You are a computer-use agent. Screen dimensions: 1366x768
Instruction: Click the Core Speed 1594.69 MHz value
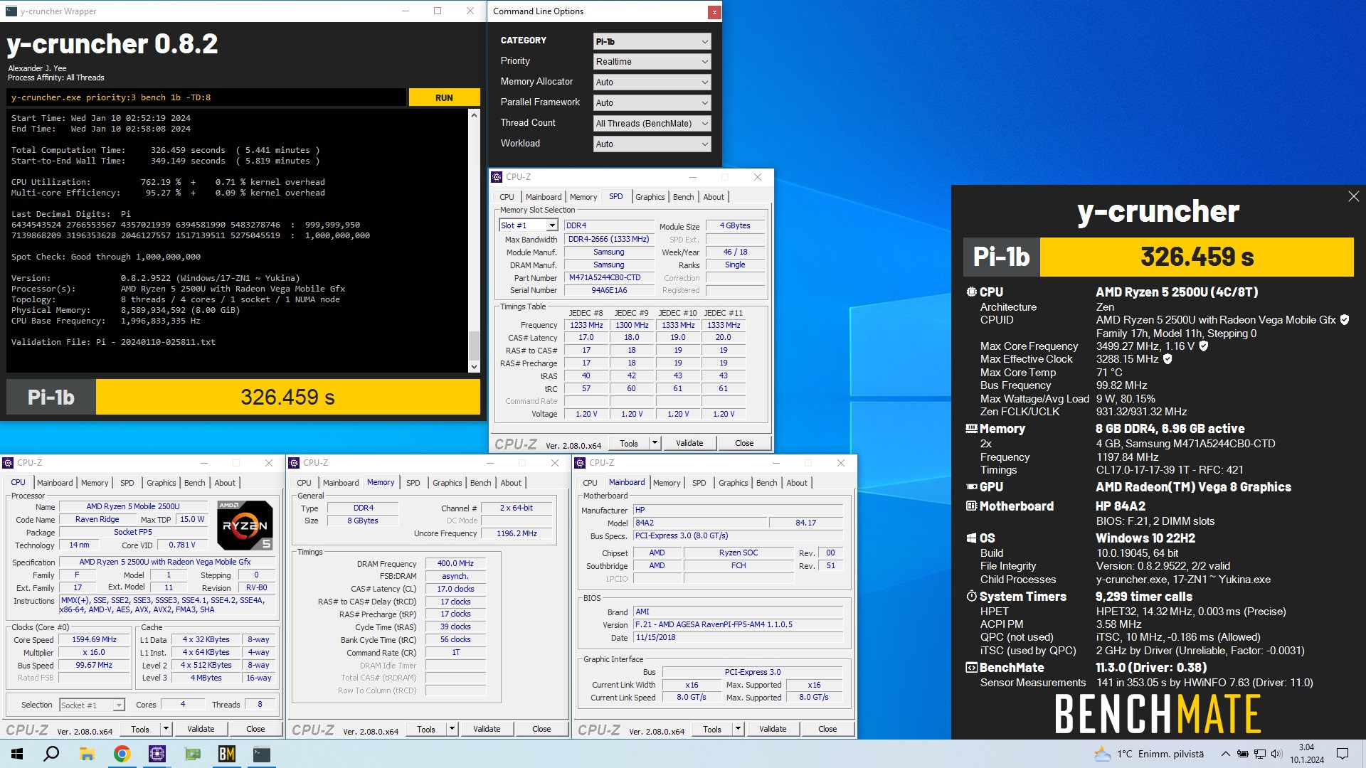click(x=94, y=639)
